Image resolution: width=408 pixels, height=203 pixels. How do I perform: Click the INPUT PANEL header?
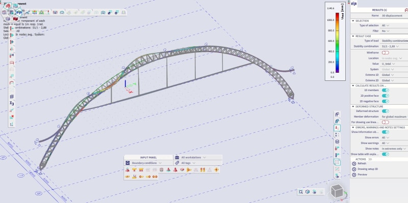click(x=148, y=158)
